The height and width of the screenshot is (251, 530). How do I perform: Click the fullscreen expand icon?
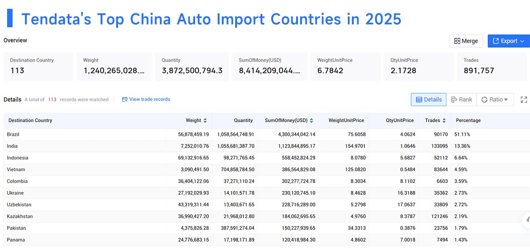[x=524, y=99]
